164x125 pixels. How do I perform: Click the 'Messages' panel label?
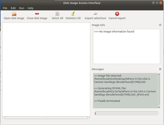[98, 69]
